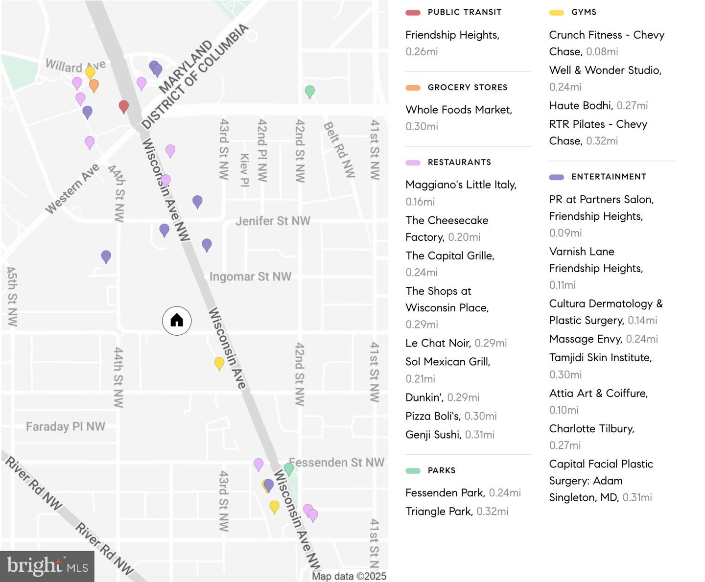This screenshot has width=705, height=582.
Task: Click the Le Chat Noir listing
Action: tap(456, 343)
